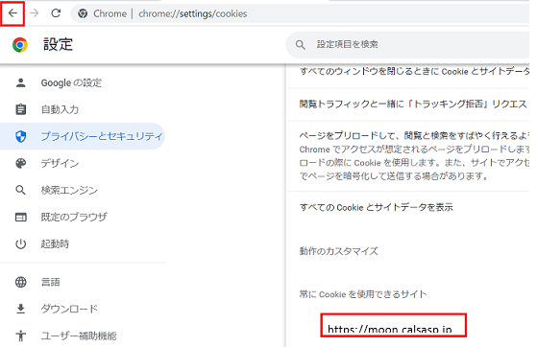537x347 pixels.
Task: Click the 設定 page title
Action: pos(58,44)
